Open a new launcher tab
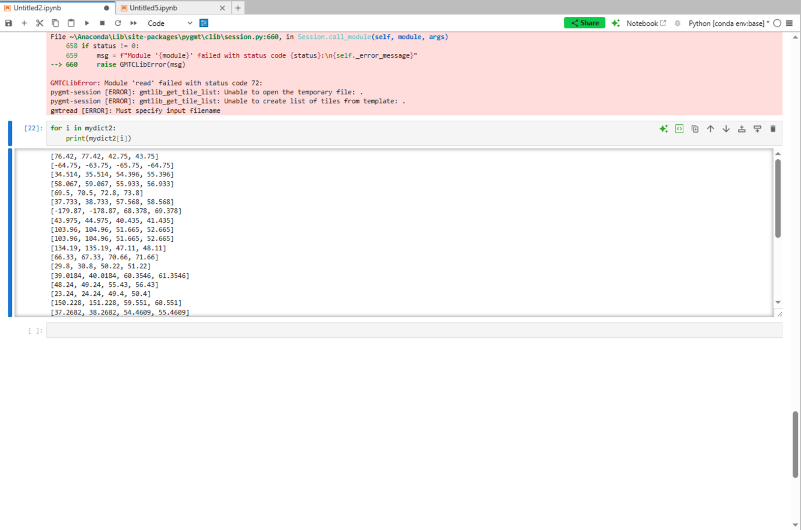Viewport: 801px width, 530px height. tap(238, 8)
